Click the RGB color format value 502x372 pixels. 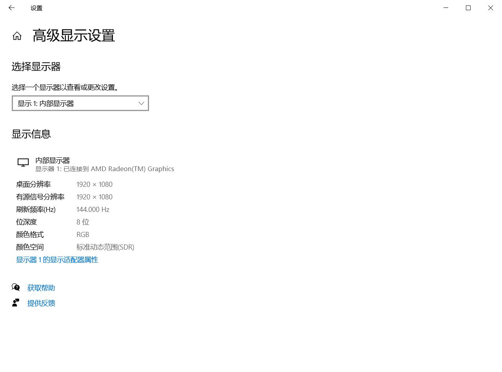point(83,234)
